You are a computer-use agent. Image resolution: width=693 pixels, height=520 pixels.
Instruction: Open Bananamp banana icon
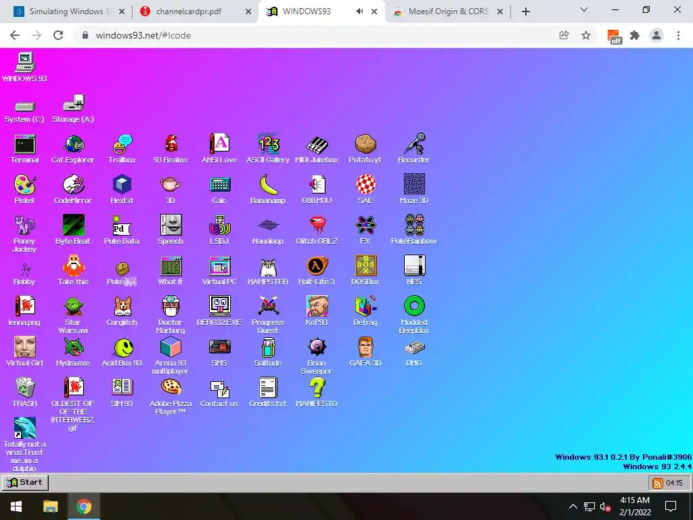tap(268, 190)
